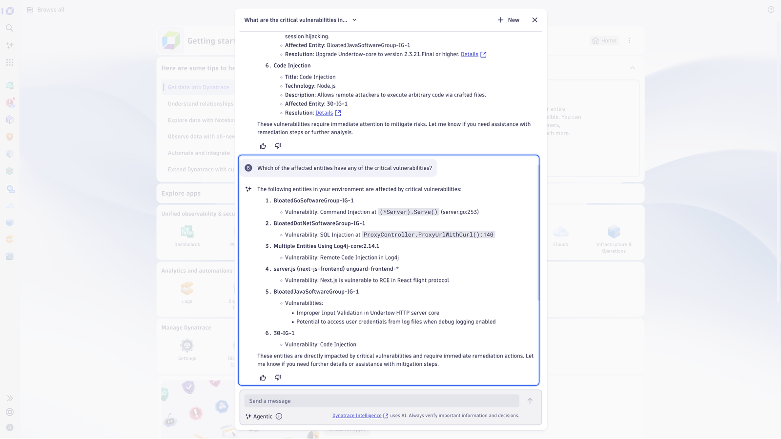Open the green cube app in sidebar

(10, 171)
